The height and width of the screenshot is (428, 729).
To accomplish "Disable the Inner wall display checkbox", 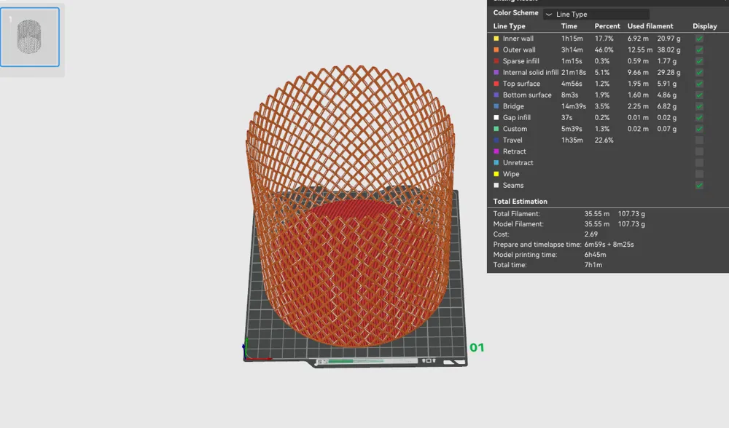I will pyautogui.click(x=699, y=38).
